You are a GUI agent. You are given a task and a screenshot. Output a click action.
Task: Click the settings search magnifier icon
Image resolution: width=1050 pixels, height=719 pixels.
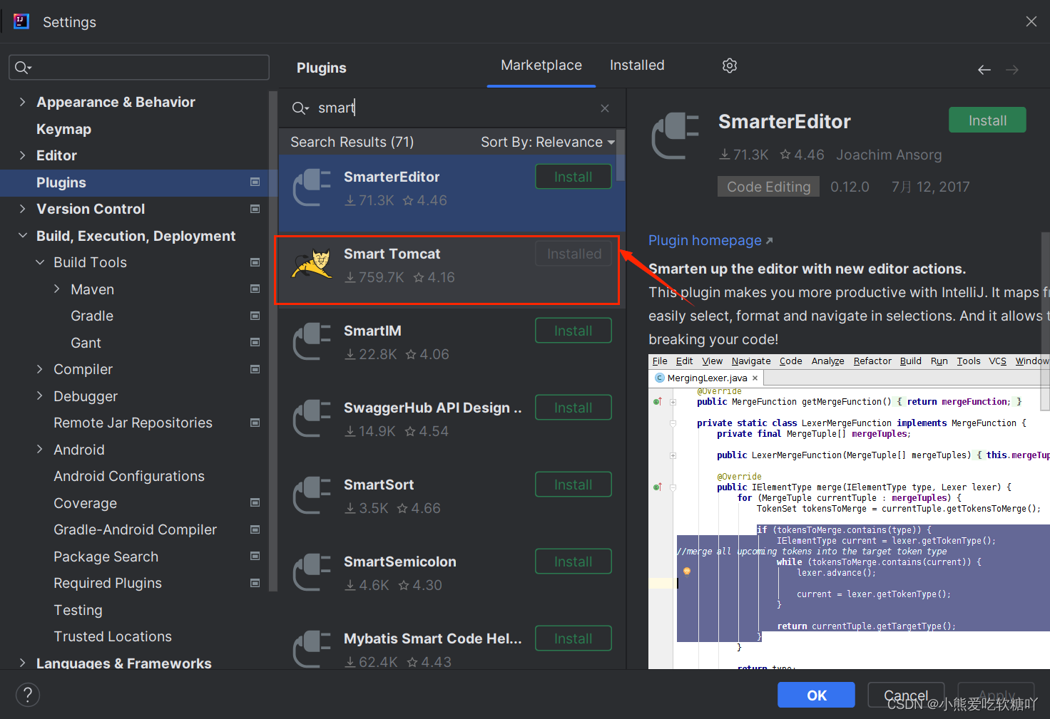22,68
